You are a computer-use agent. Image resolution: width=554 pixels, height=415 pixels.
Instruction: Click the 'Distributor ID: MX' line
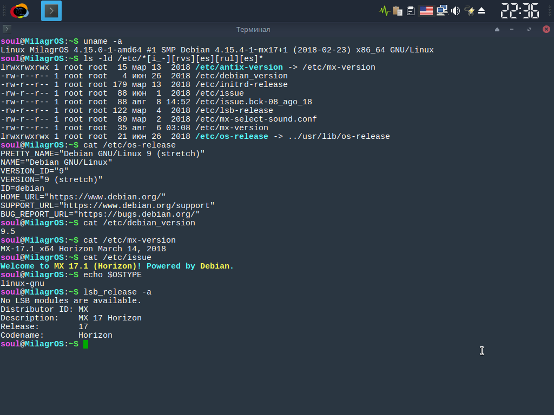(x=44, y=310)
